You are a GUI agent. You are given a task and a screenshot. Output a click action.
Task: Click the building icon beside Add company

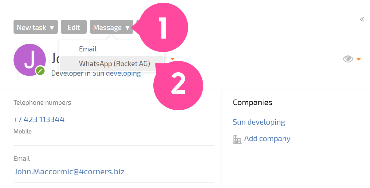tap(237, 139)
